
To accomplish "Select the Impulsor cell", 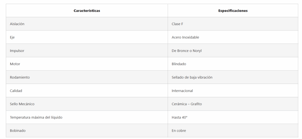I will 17,51.
